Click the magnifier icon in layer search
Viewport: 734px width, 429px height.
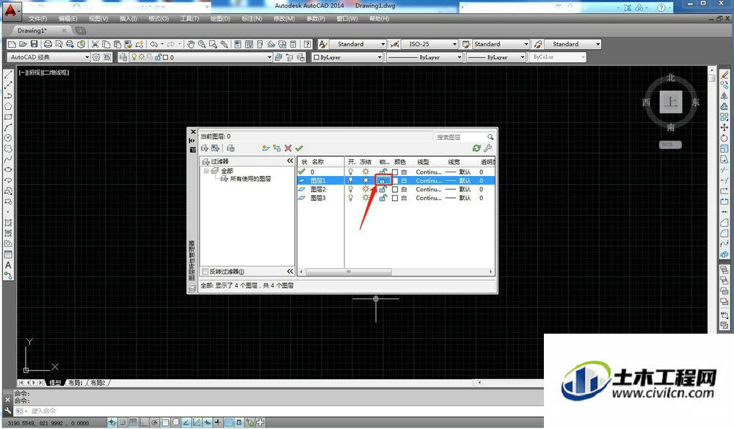[x=490, y=137]
